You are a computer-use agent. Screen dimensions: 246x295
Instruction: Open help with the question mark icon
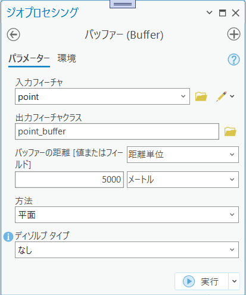pyautogui.click(x=233, y=59)
